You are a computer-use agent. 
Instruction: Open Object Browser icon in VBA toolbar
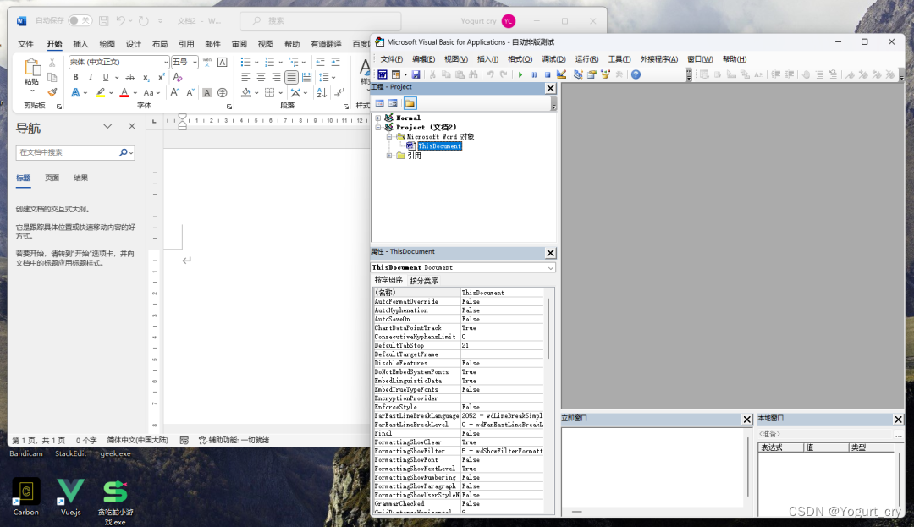click(606, 74)
